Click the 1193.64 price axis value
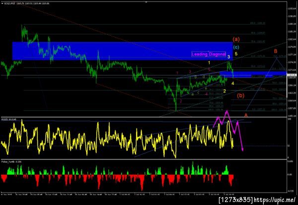298x205 pixels. point(293,8)
